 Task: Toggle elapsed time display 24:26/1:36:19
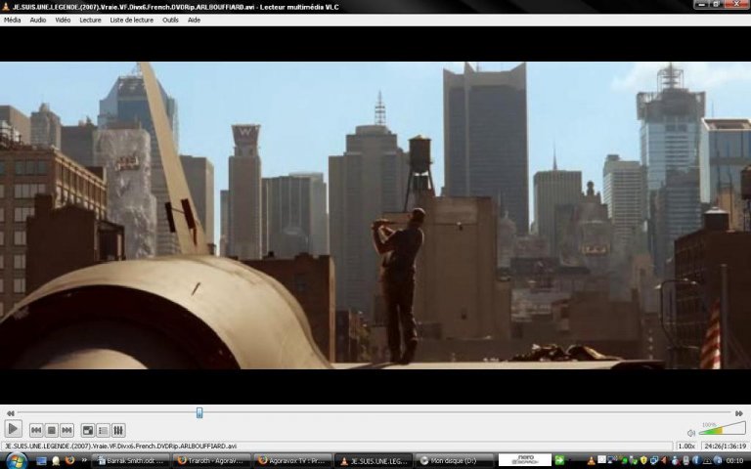point(726,446)
